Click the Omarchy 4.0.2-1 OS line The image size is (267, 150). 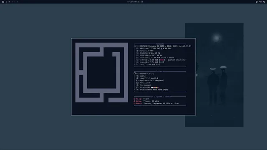(x=147, y=74)
